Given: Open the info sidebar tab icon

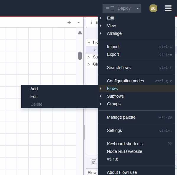Looking at the screenshot, I should tap(91, 22).
